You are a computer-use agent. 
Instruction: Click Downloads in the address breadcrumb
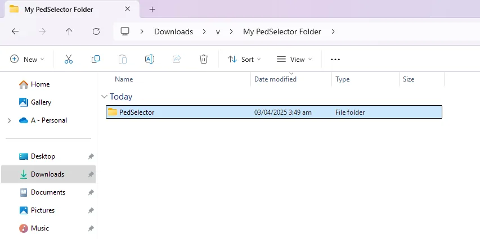[173, 31]
